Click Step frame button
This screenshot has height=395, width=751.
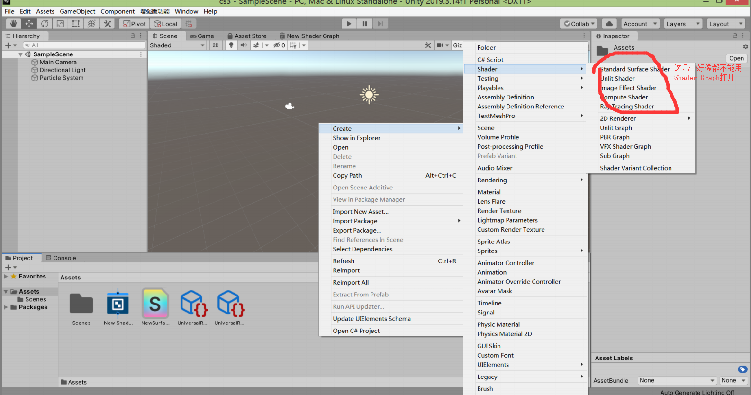(x=380, y=24)
